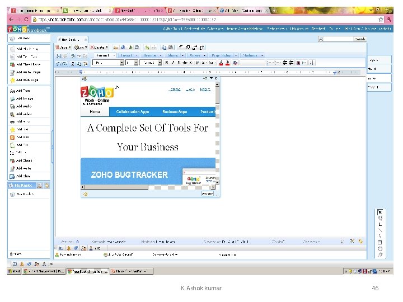This screenshot has width=403, height=302.
Task: Switch to the Review tab
Action: pos(149,55)
